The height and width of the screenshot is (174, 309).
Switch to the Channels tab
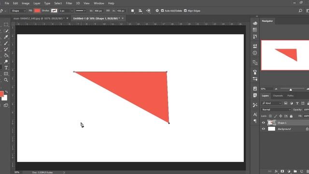point(278,96)
